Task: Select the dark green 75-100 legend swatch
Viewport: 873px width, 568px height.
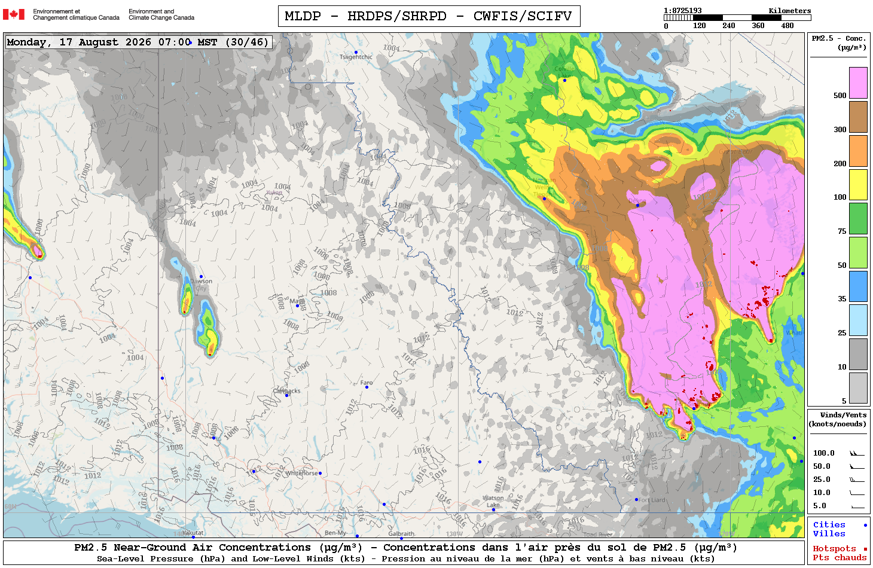Action: click(858, 218)
